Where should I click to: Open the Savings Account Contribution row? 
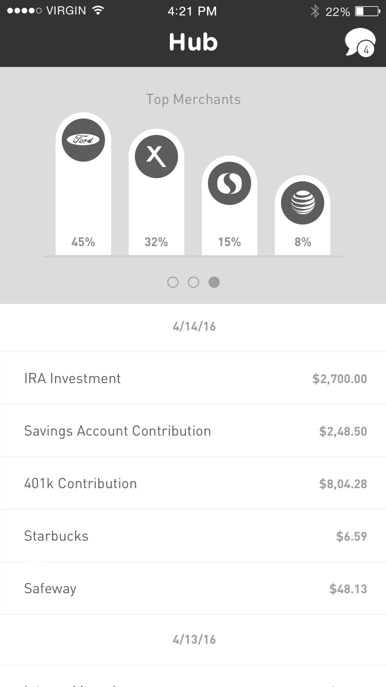coord(193,431)
